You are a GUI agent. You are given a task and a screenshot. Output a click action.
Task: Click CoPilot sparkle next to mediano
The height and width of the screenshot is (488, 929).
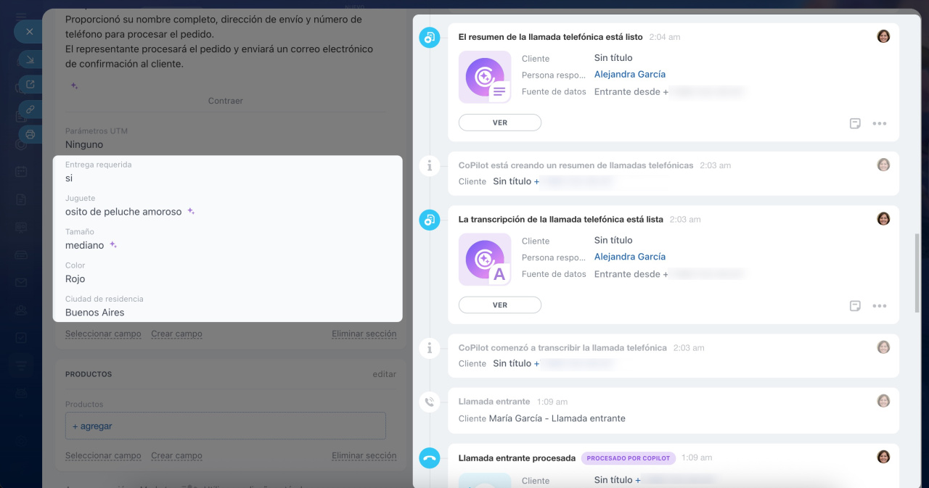click(x=113, y=245)
